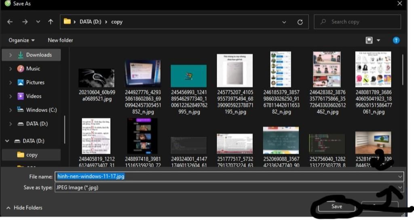
Task: Select the 249324001 image thumbnail
Action: pyautogui.click(x=188, y=145)
